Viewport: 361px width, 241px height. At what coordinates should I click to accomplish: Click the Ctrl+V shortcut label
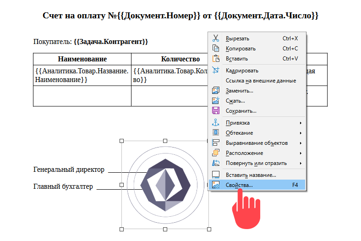290,59
